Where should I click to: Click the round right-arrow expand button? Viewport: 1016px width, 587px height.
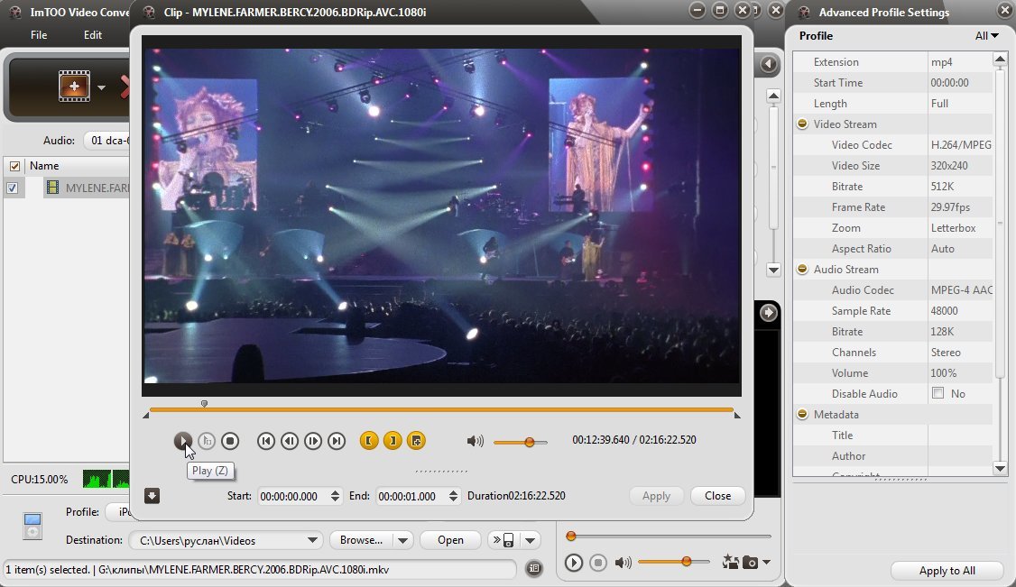click(769, 313)
